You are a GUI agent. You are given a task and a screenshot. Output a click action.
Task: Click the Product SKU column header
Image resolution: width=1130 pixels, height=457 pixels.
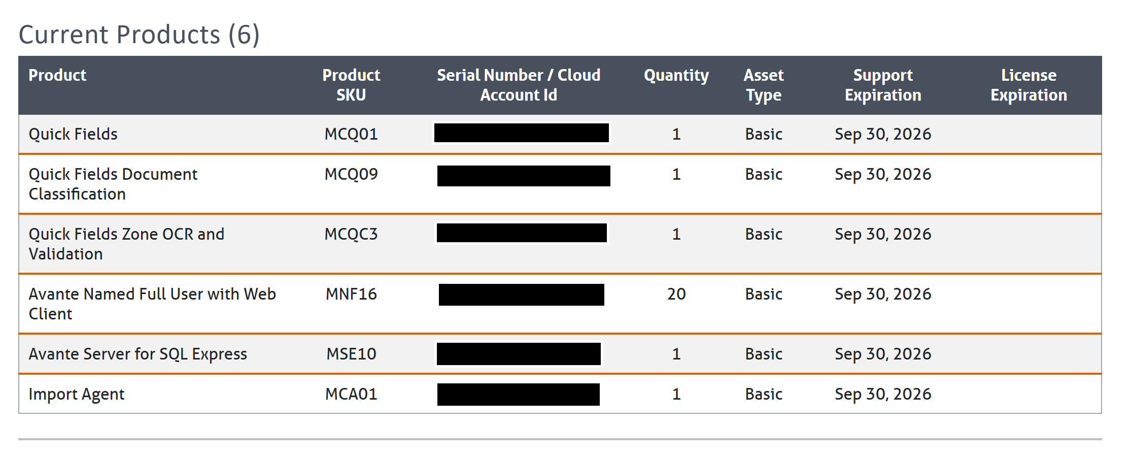(351, 85)
